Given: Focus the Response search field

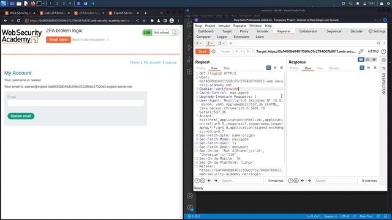Looking at the screenshot, I should click(336, 181).
